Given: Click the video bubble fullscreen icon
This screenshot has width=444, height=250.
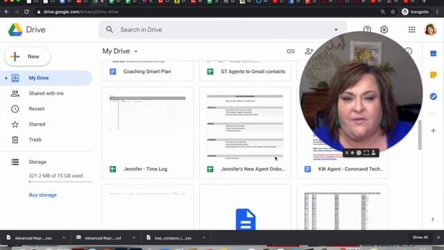Looking at the screenshot, I should coord(366,153).
